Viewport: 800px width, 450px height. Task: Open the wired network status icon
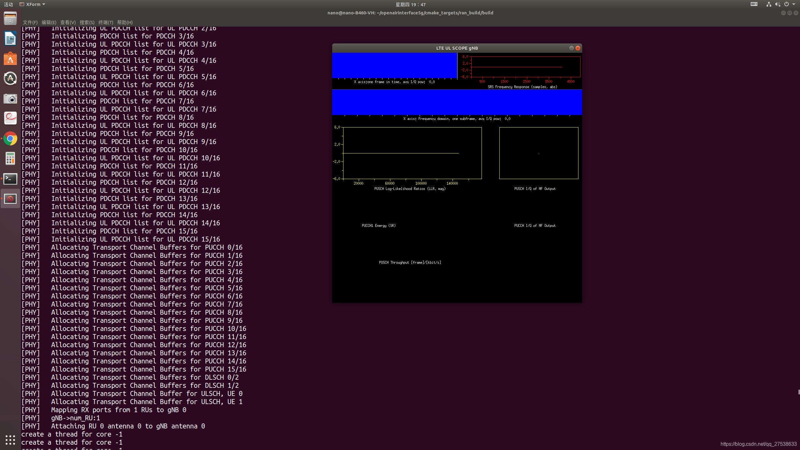pos(769,4)
